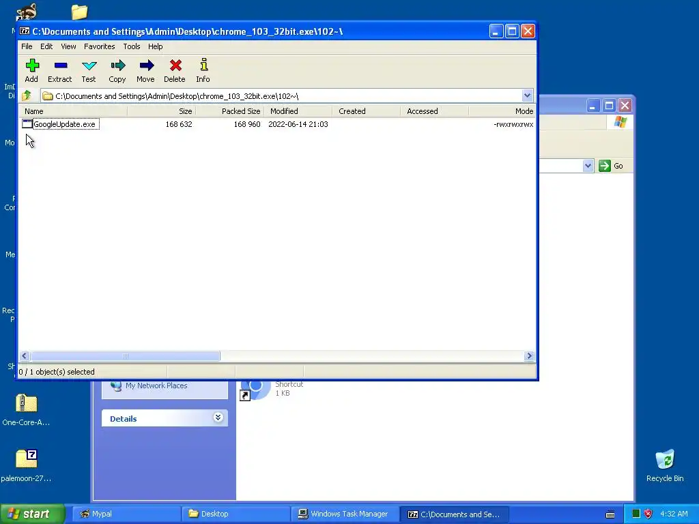The height and width of the screenshot is (524, 699).
Task: Click the keyboard icon in taskbar
Action: coord(610,514)
